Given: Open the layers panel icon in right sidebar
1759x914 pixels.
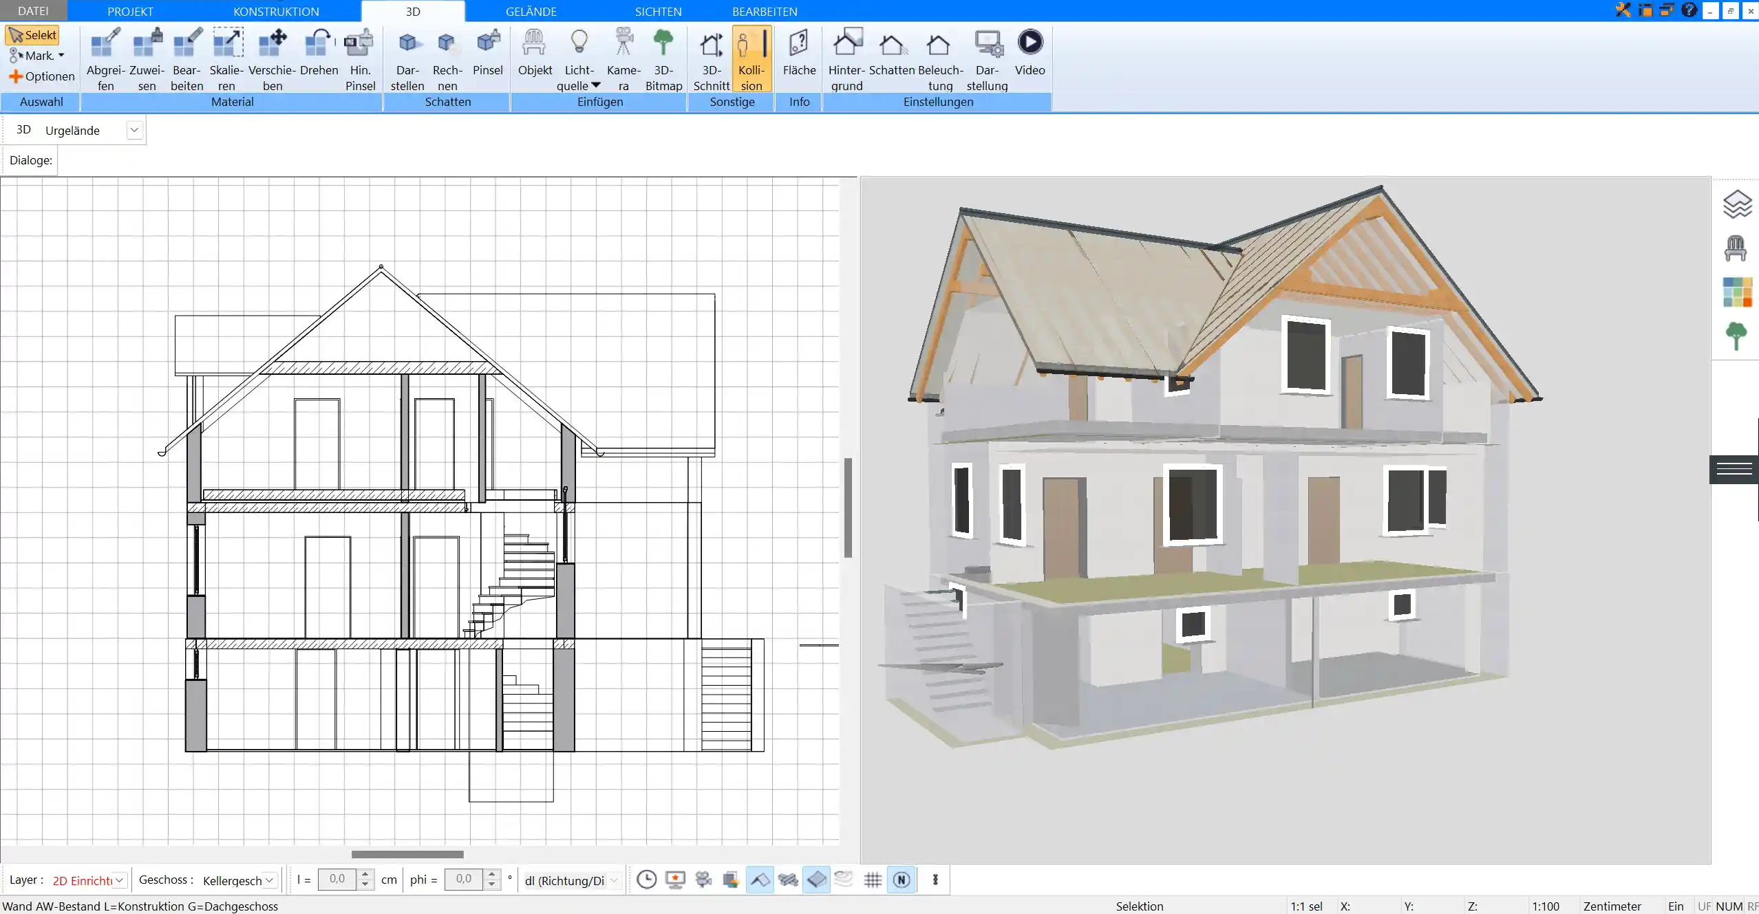Looking at the screenshot, I should pyautogui.click(x=1736, y=204).
